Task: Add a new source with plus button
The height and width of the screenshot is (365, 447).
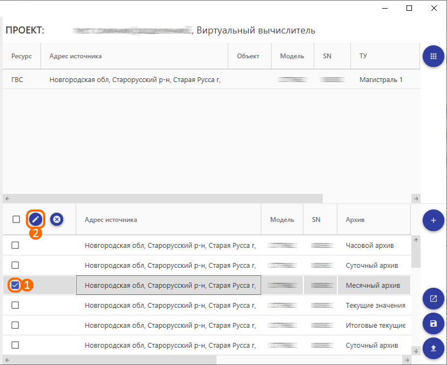Action: (x=434, y=220)
